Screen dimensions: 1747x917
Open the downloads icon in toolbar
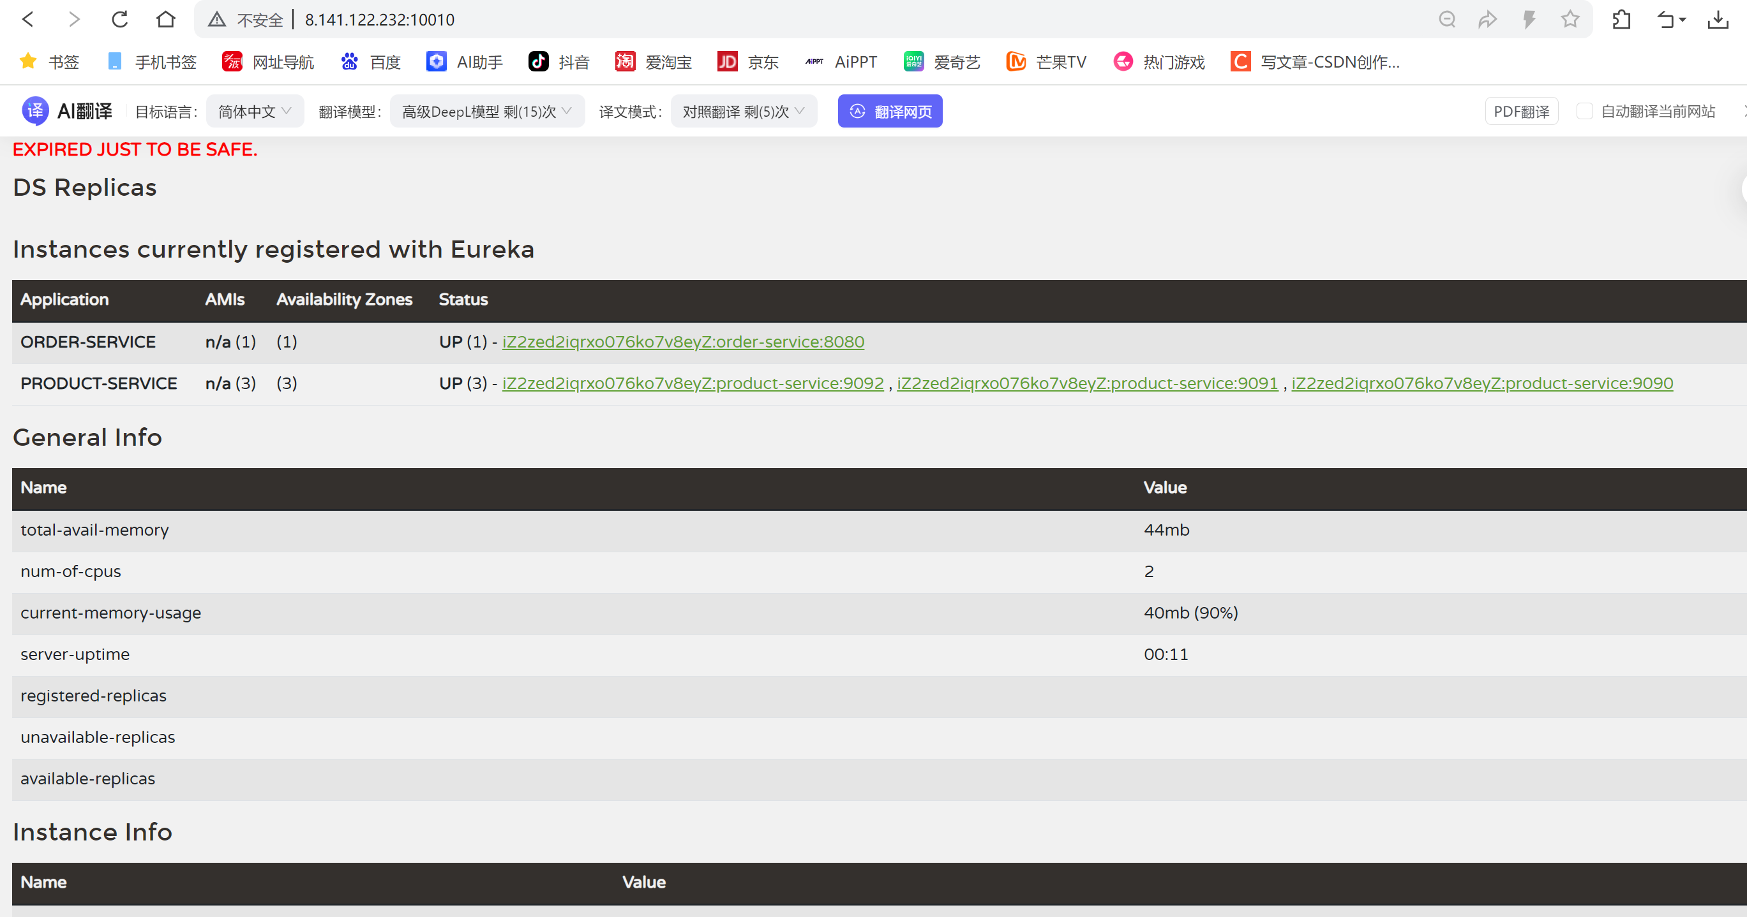tap(1717, 20)
